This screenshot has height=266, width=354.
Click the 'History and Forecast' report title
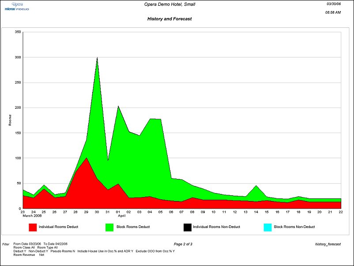(x=169, y=19)
